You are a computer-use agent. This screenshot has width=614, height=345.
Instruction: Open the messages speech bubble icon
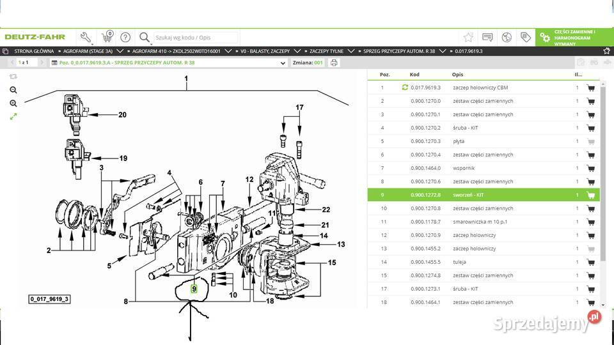[x=487, y=37]
